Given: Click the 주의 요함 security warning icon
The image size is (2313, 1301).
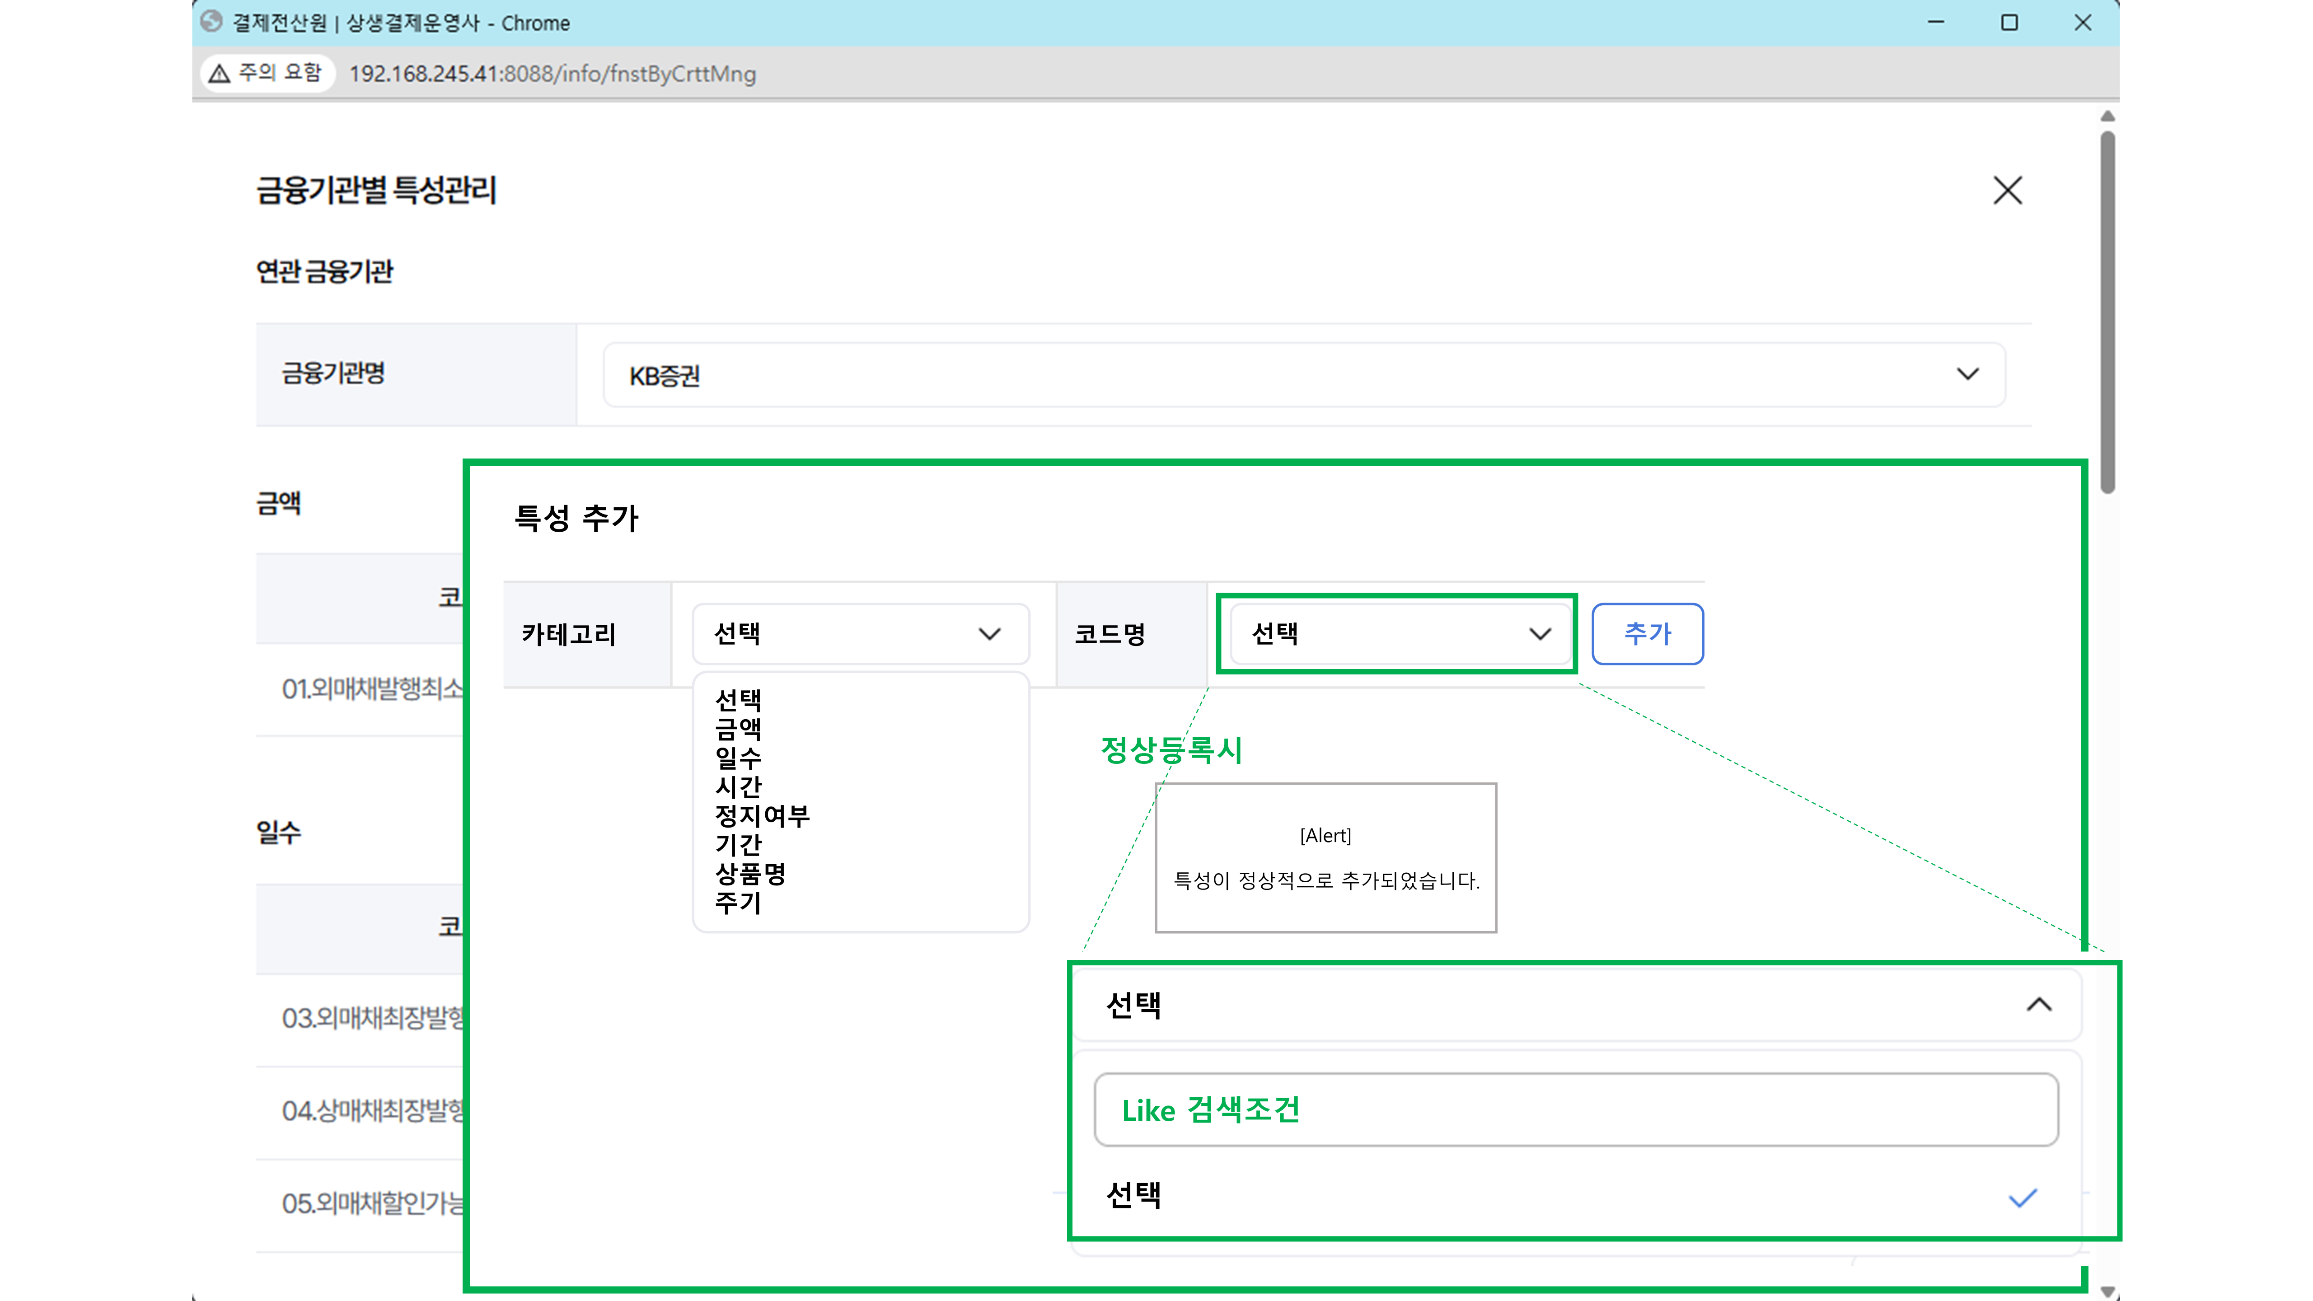Looking at the screenshot, I should coord(219,73).
